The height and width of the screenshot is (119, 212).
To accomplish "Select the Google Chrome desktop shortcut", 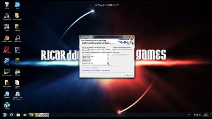I will pyautogui.click(x=7, y=39).
